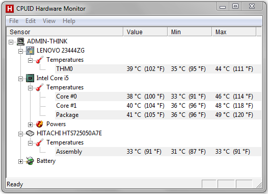Click the Powers flame icon
Image resolution: width=268 pixels, height=194 pixels.
(x=40, y=124)
